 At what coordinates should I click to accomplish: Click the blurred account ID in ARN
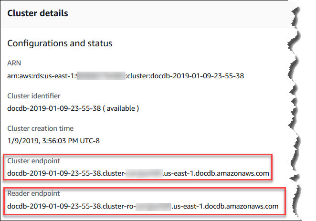tap(101, 75)
